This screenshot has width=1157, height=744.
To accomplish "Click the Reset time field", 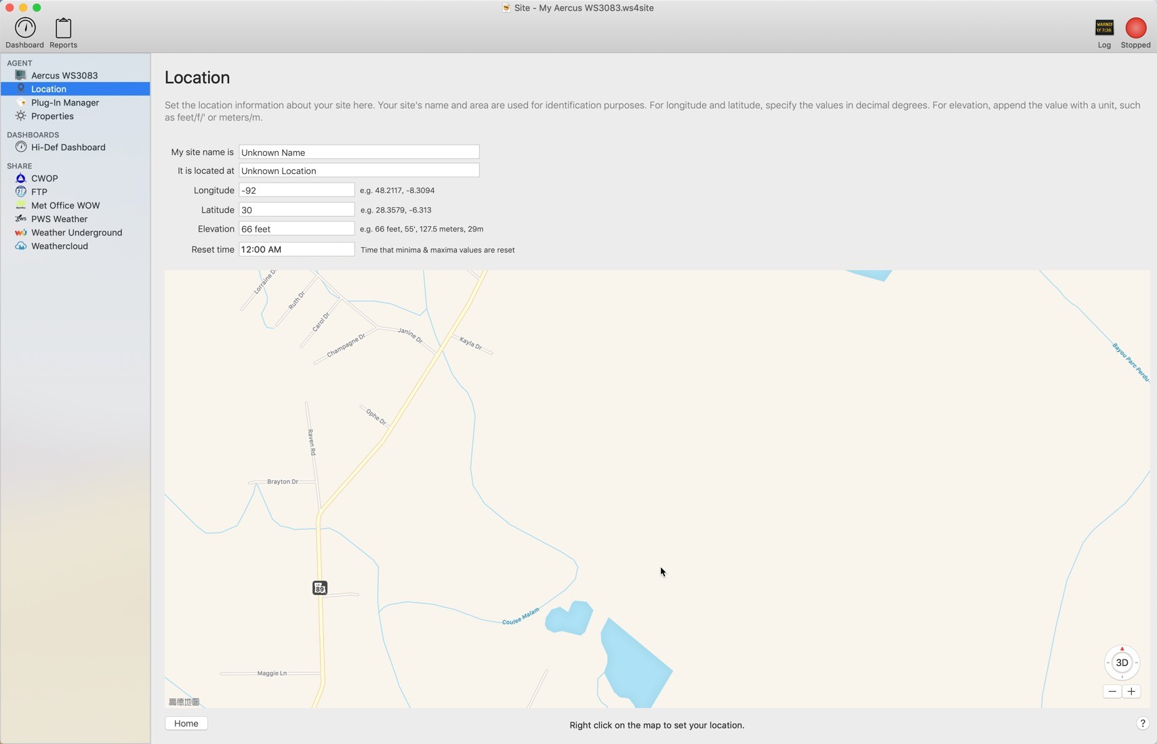I will 297,249.
